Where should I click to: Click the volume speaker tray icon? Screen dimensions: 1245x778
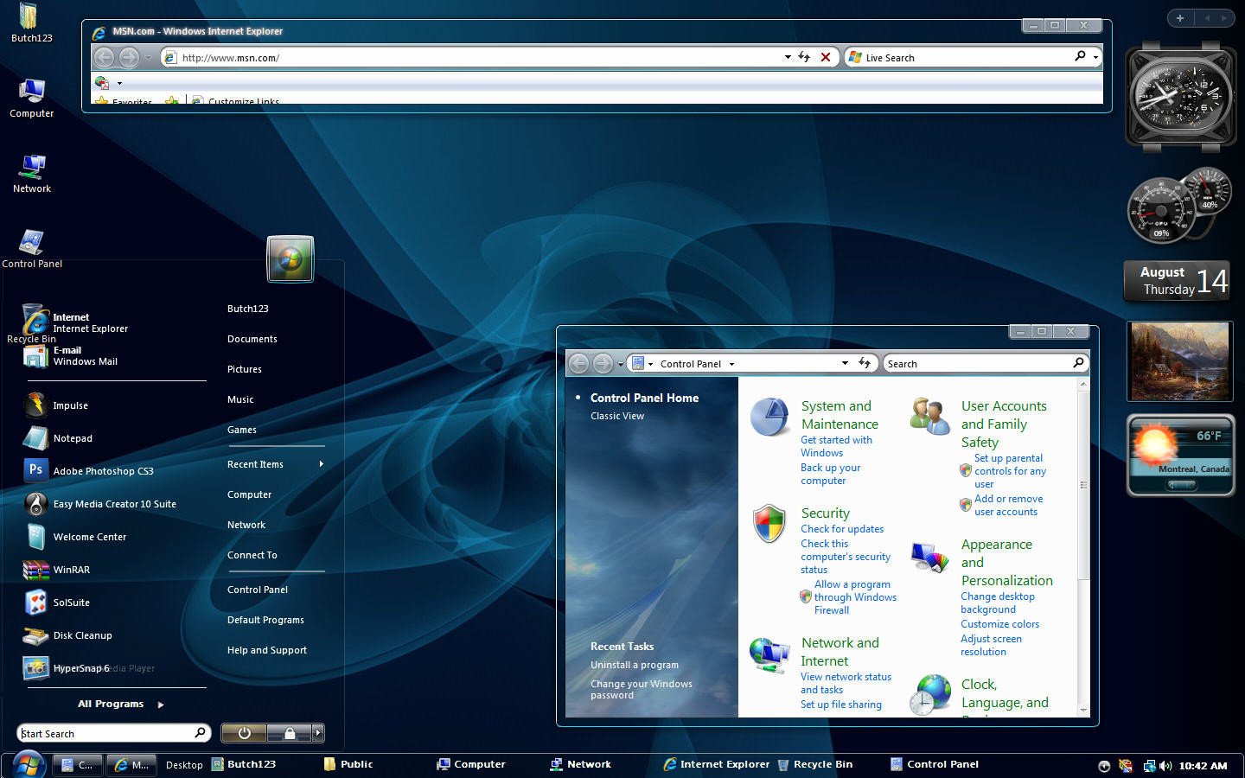1165,766
